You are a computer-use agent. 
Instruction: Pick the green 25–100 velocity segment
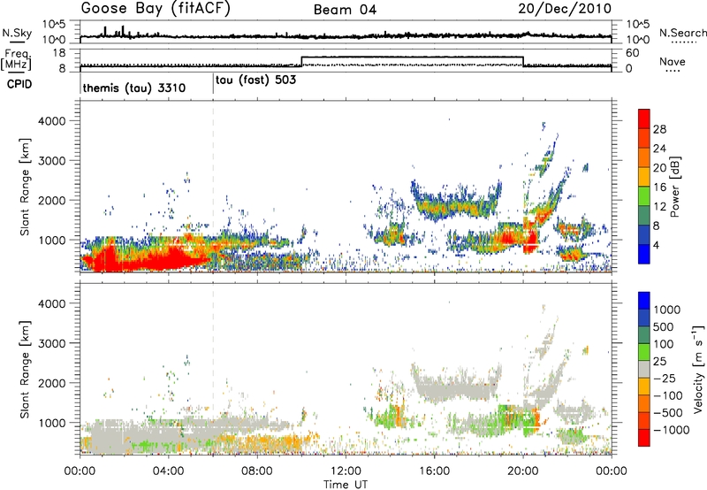644,352
